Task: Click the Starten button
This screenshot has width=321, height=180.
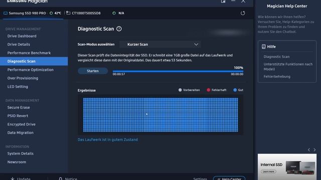Action: (93, 71)
